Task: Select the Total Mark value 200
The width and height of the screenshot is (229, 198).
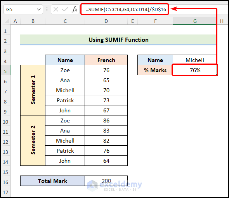Action: click(106, 181)
